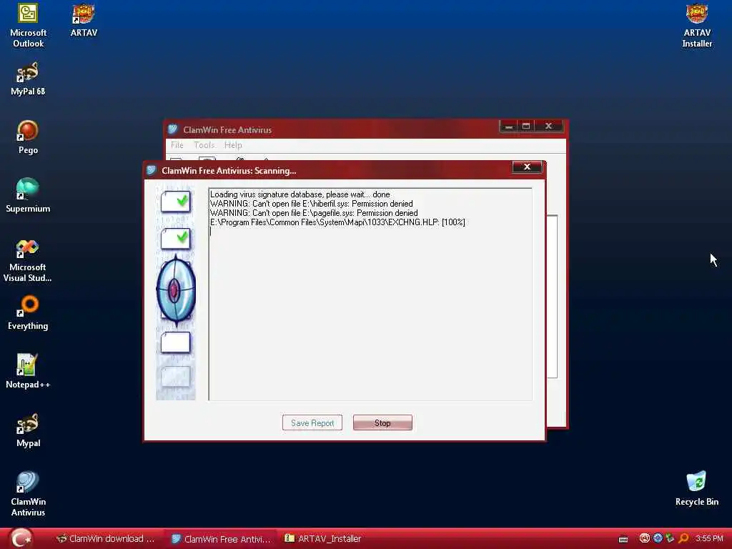Click the EXCHNG.HLP [100%] scan line
Screen dimensions: 732x549
tap(337, 222)
